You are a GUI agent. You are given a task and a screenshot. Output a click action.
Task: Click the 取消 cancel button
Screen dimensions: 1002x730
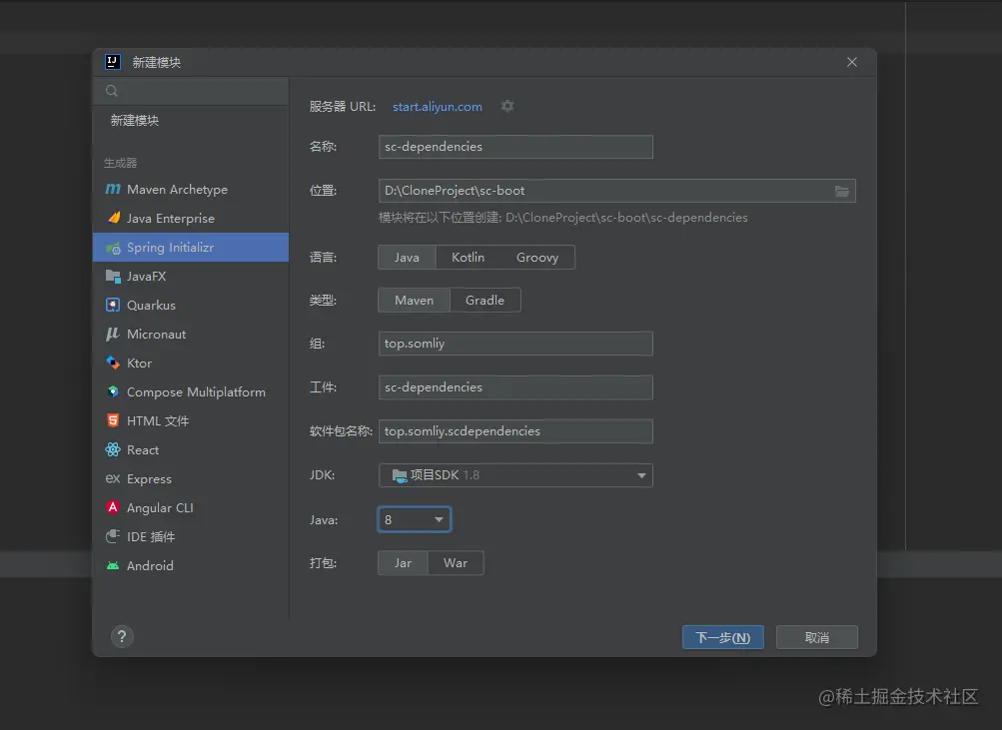tap(817, 637)
